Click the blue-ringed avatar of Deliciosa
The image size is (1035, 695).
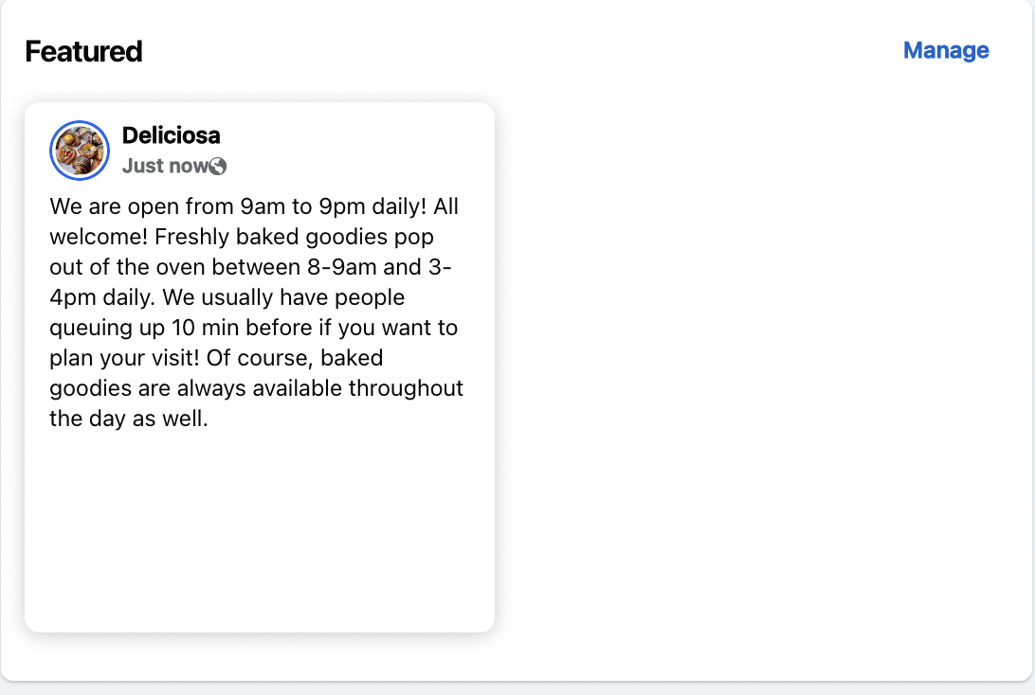tap(80, 150)
